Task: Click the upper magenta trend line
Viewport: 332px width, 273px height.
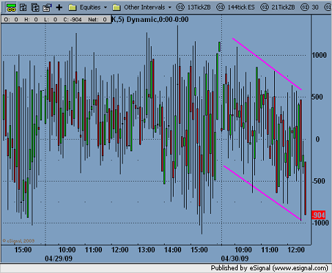Action: pyautogui.click(x=267, y=64)
